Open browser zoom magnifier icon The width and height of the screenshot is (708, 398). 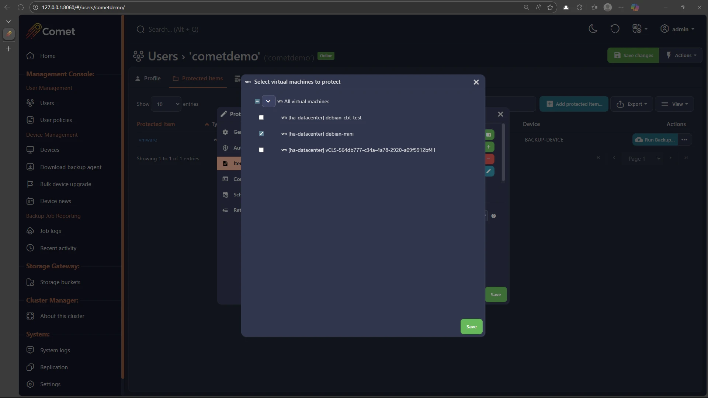point(526,7)
